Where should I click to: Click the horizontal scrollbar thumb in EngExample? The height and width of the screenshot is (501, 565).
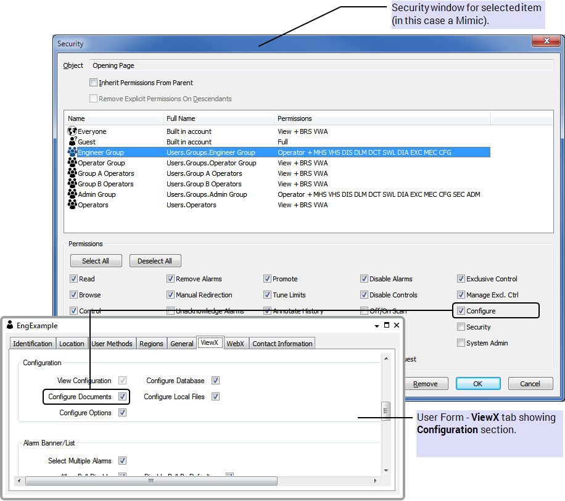coord(151,481)
